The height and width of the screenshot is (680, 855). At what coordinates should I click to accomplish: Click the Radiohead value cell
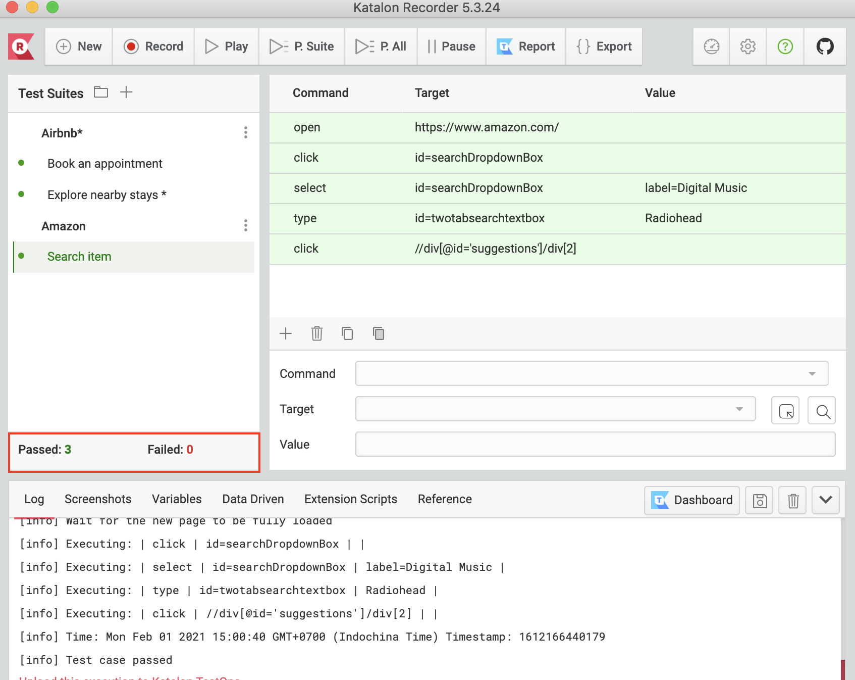(673, 218)
